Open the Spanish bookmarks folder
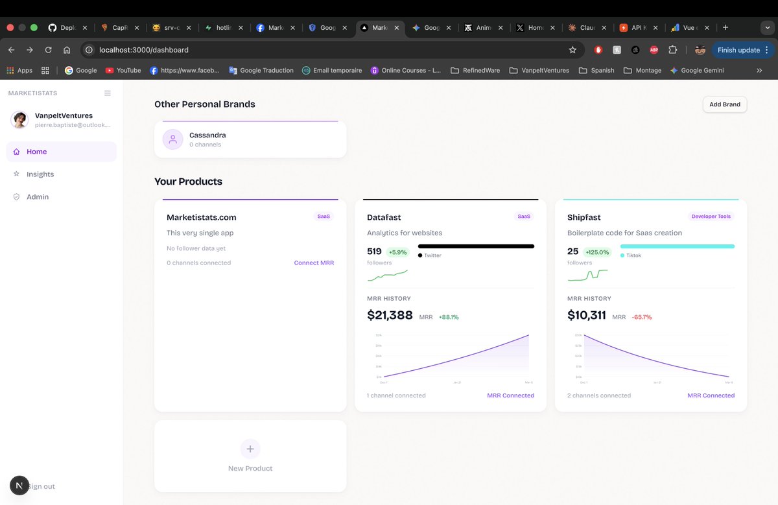 (x=596, y=70)
